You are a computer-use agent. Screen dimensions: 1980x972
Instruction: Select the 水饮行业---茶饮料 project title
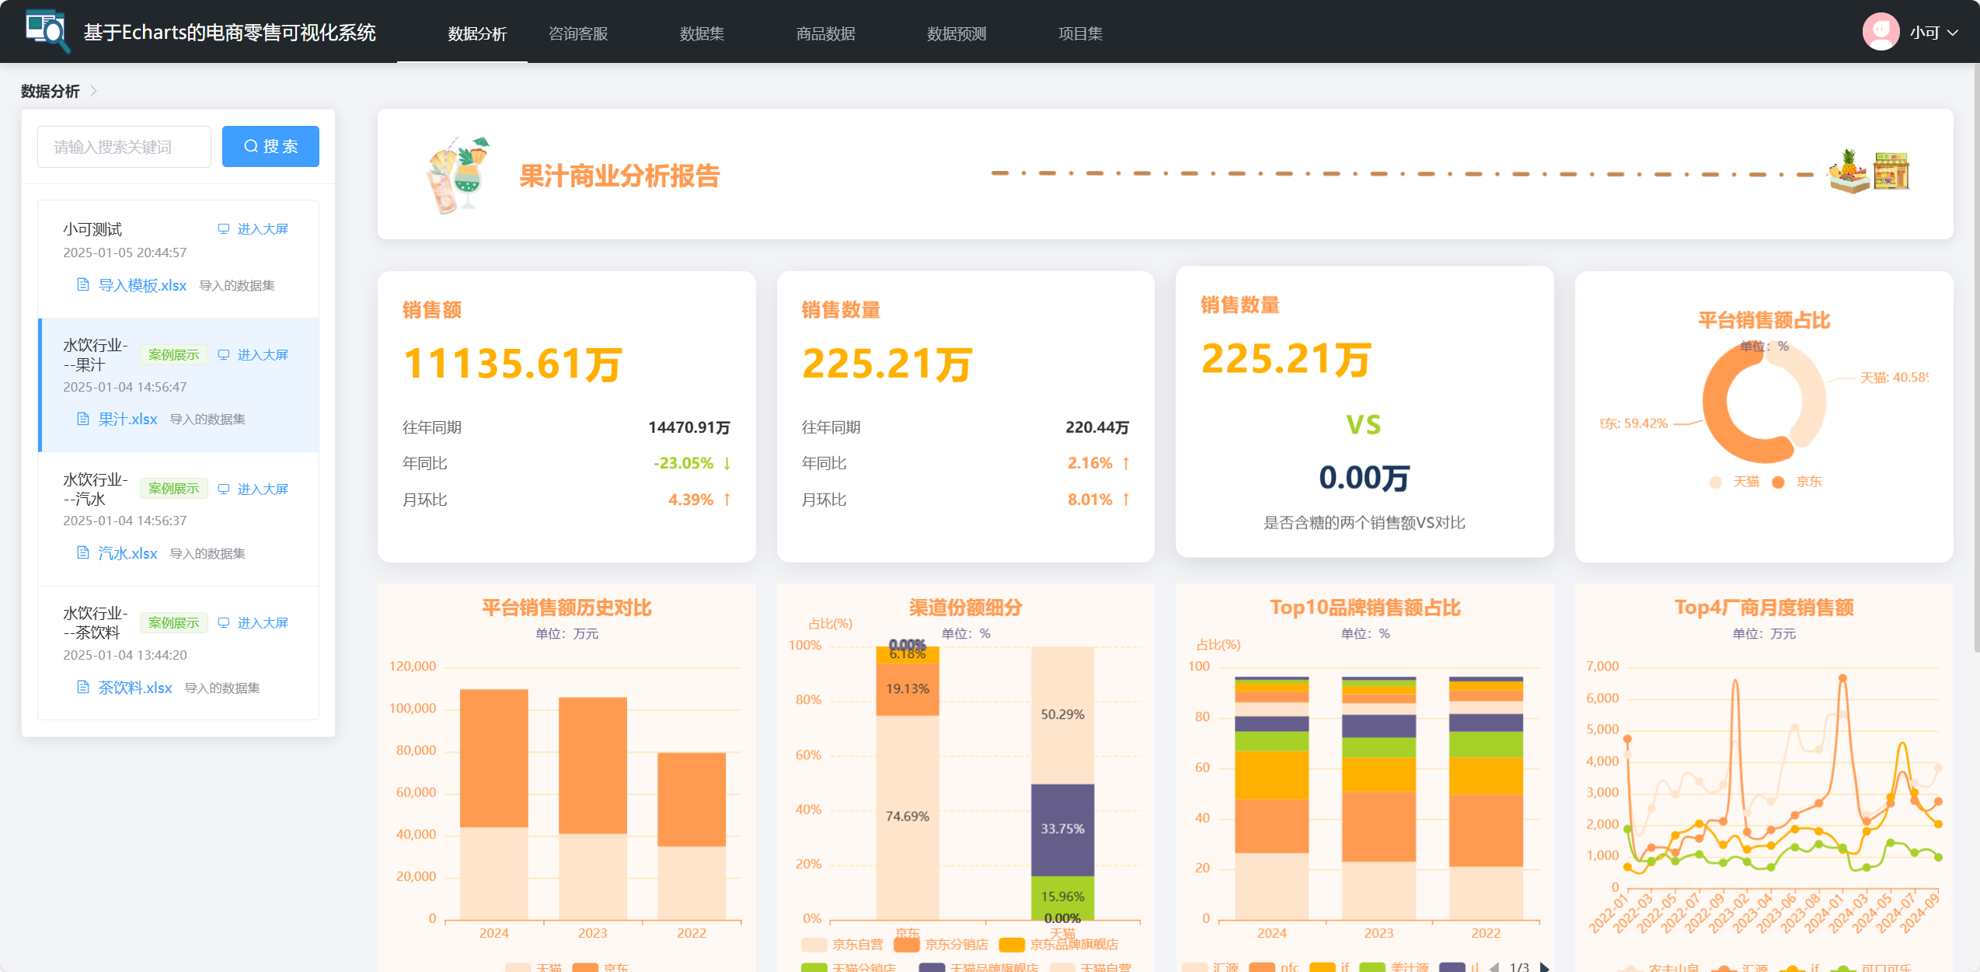[x=95, y=622]
